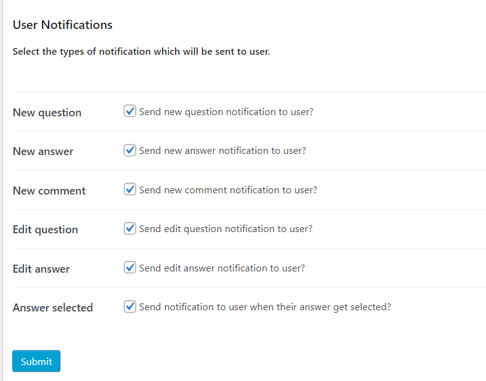Viewport: 486px width, 381px height.
Task: Click the 'Edit answer' row heading
Action: 41,269
